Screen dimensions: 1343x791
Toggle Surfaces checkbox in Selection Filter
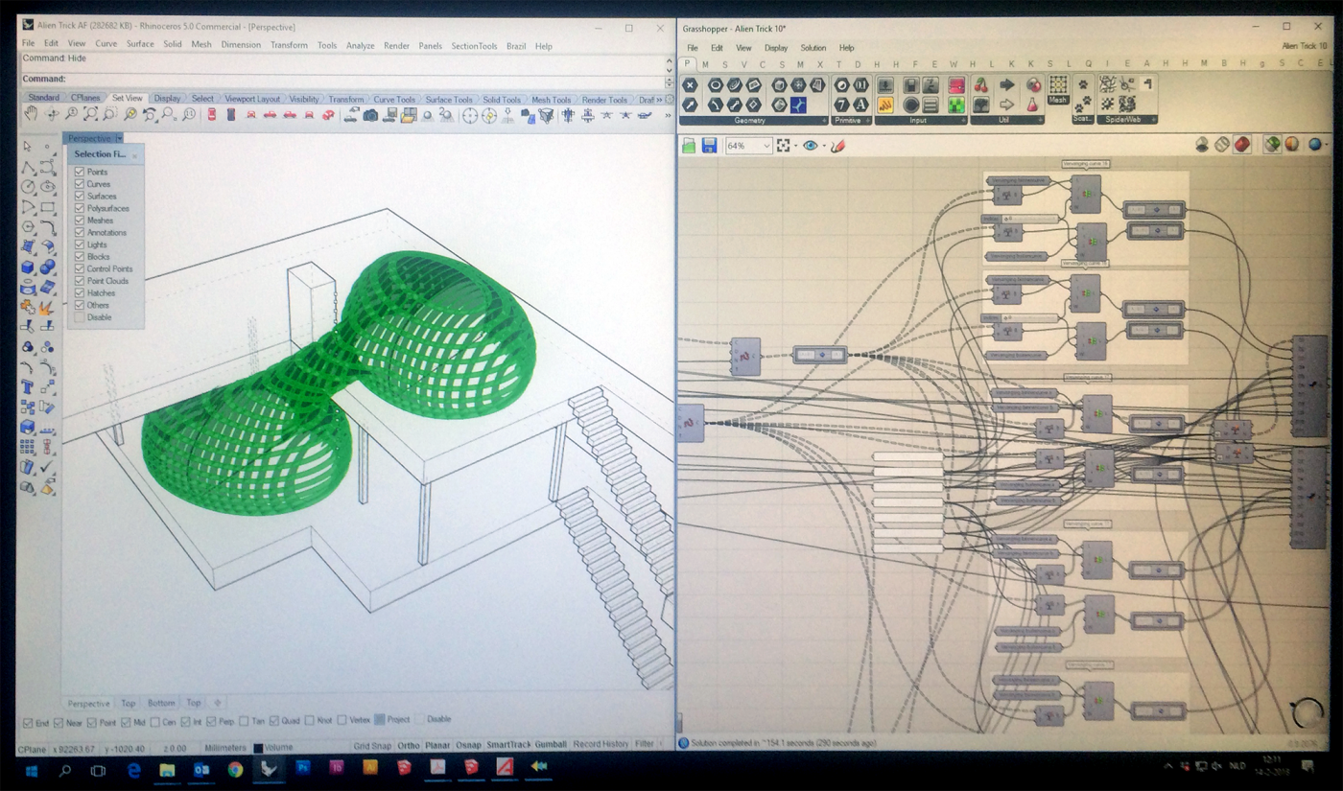click(x=80, y=197)
